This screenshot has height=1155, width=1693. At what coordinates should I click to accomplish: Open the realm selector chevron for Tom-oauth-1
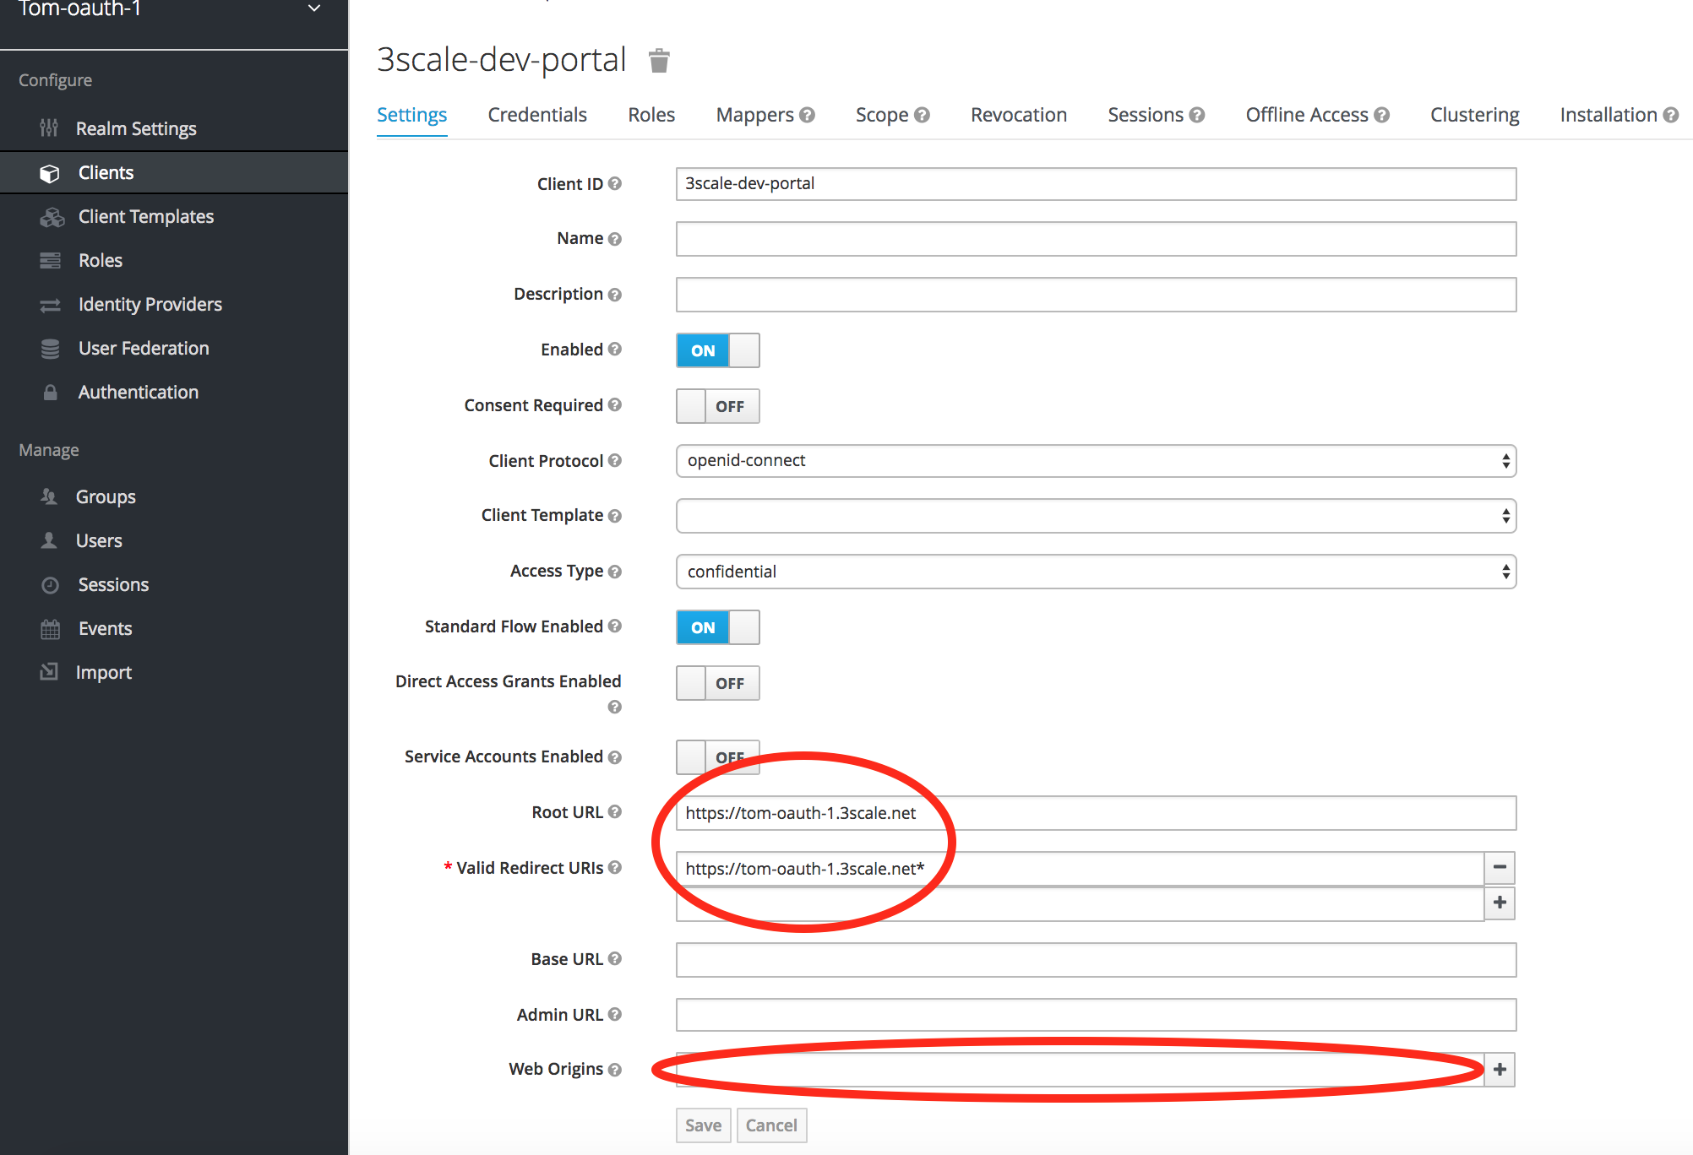314,8
